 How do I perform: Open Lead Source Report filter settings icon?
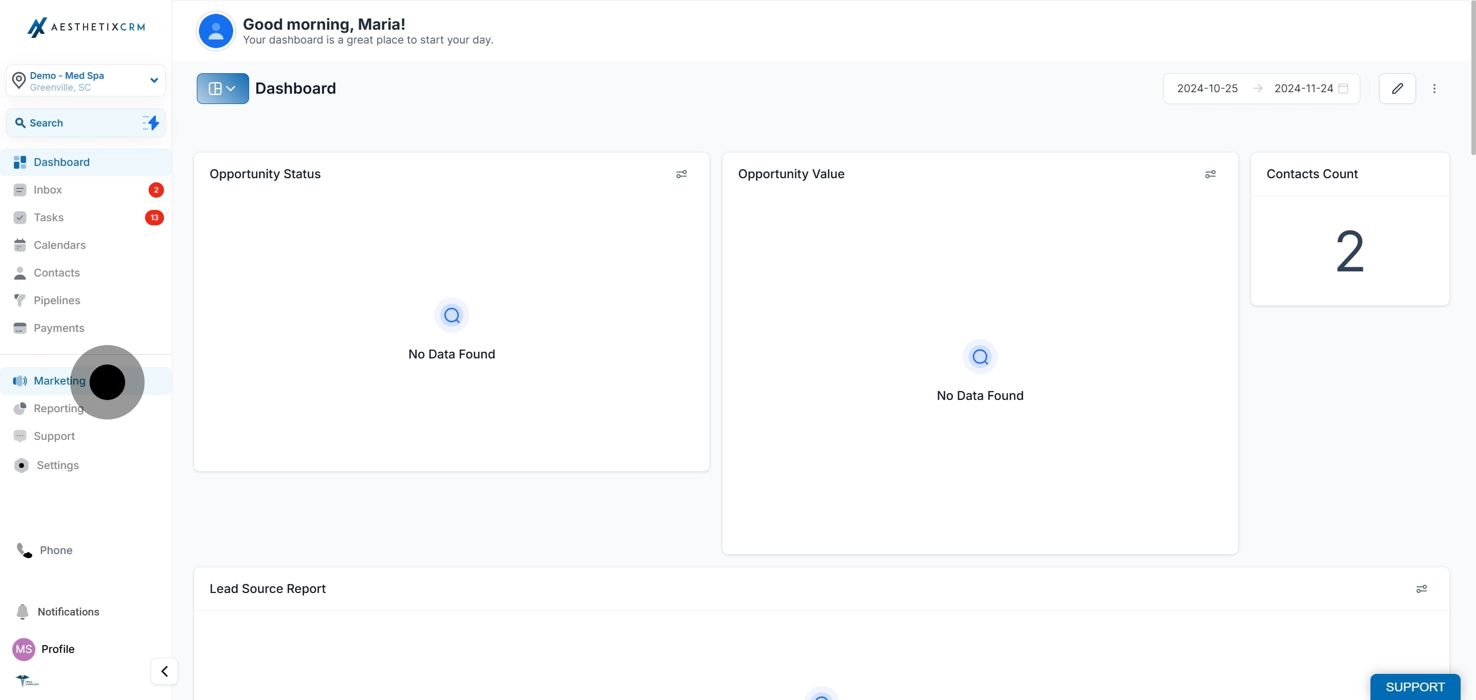coord(1421,589)
